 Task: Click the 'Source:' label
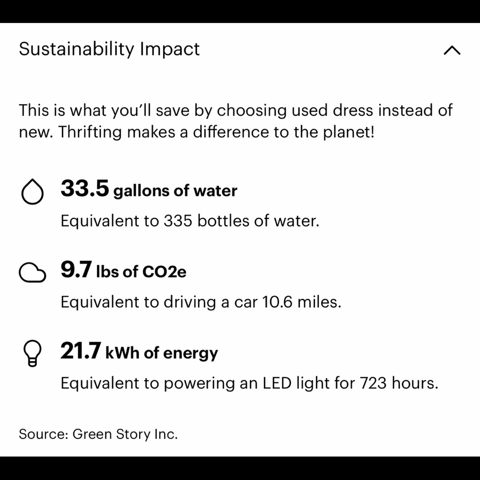click(43, 434)
